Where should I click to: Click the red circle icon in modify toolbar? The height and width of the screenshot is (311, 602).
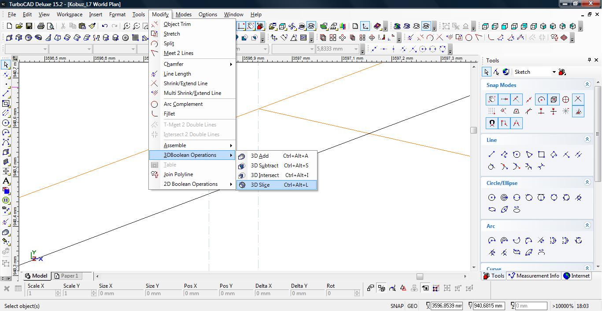469,38
